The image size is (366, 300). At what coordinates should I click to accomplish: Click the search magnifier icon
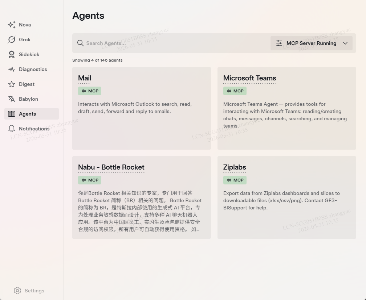[x=80, y=43]
